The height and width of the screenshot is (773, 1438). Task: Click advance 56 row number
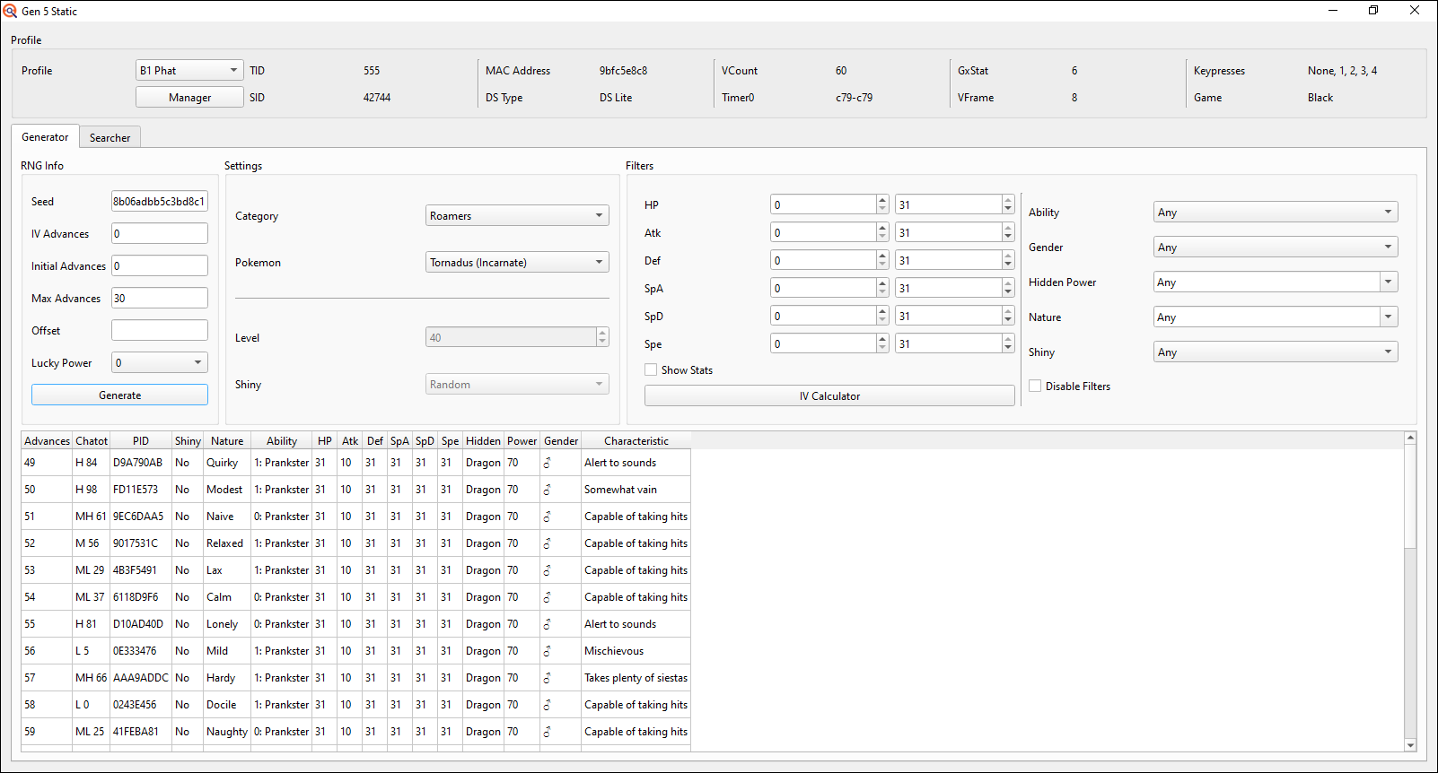47,651
